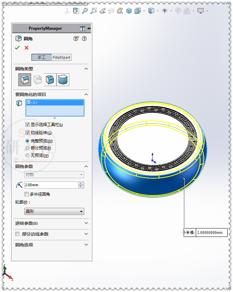Click the Edit Appearance icon

[178, 11]
